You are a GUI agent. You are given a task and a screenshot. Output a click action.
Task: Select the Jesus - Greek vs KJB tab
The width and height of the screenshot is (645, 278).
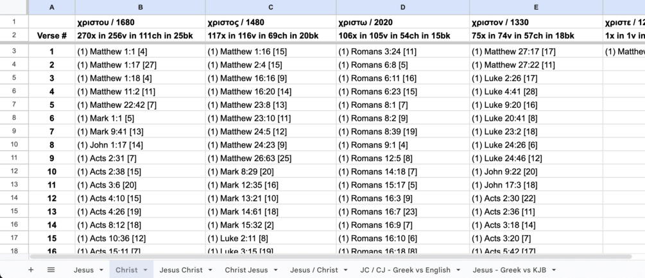[510, 270]
